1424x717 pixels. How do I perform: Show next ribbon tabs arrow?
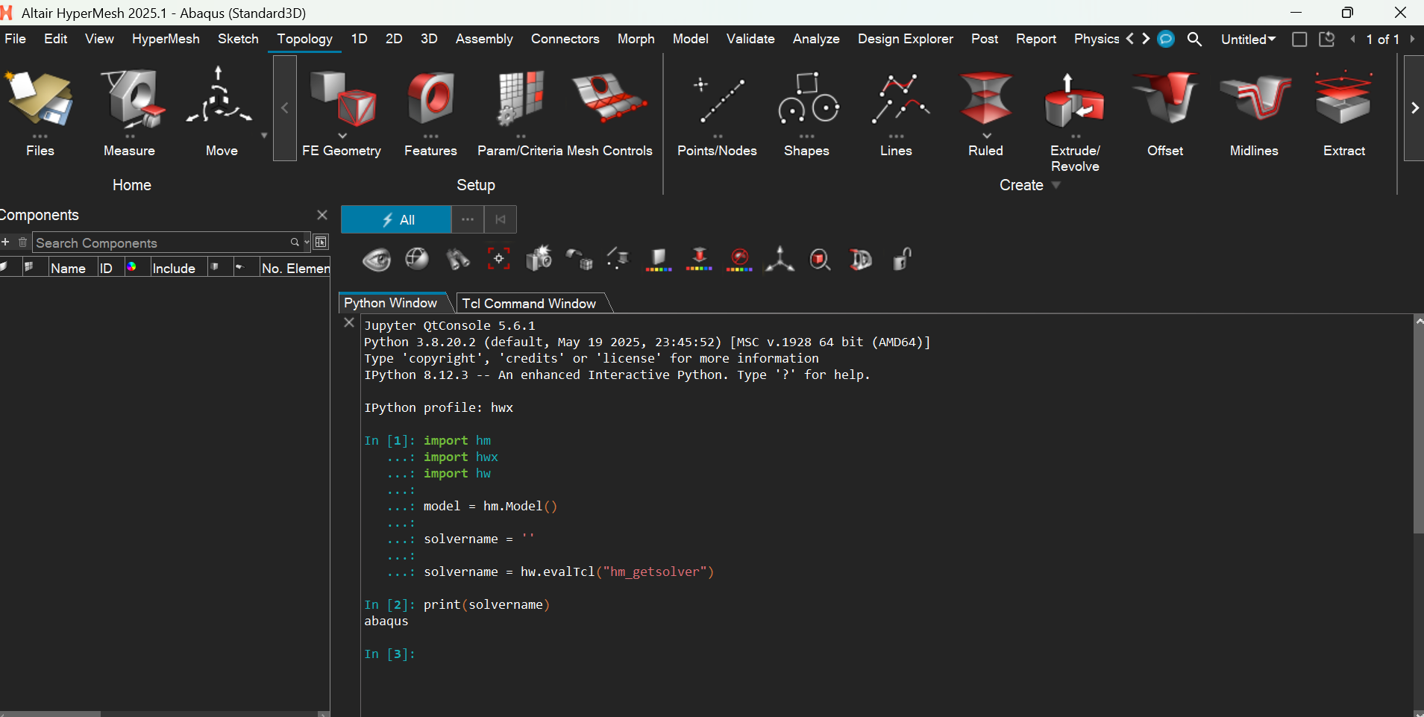click(x=1147, y=38)
